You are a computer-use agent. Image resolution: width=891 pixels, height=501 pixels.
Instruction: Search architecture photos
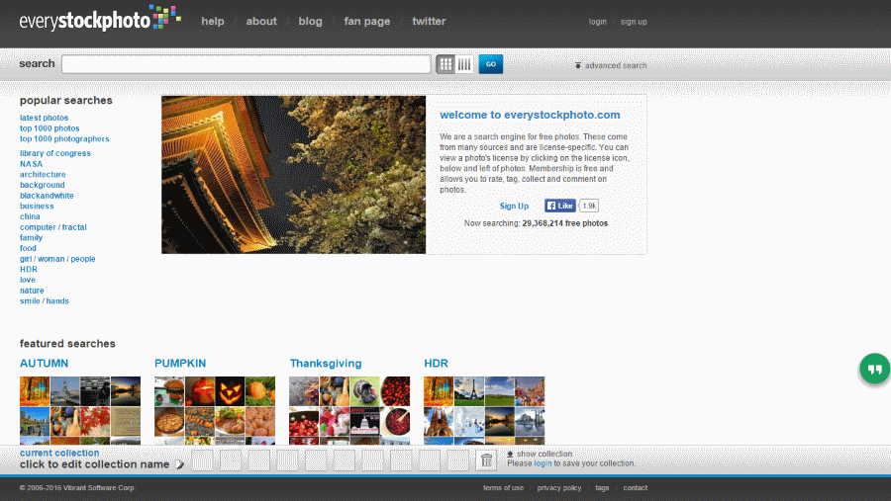pos(43,174)
